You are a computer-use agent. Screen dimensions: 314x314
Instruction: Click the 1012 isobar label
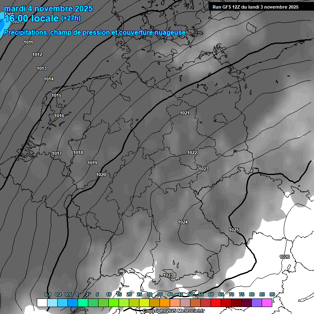(37, 54)
